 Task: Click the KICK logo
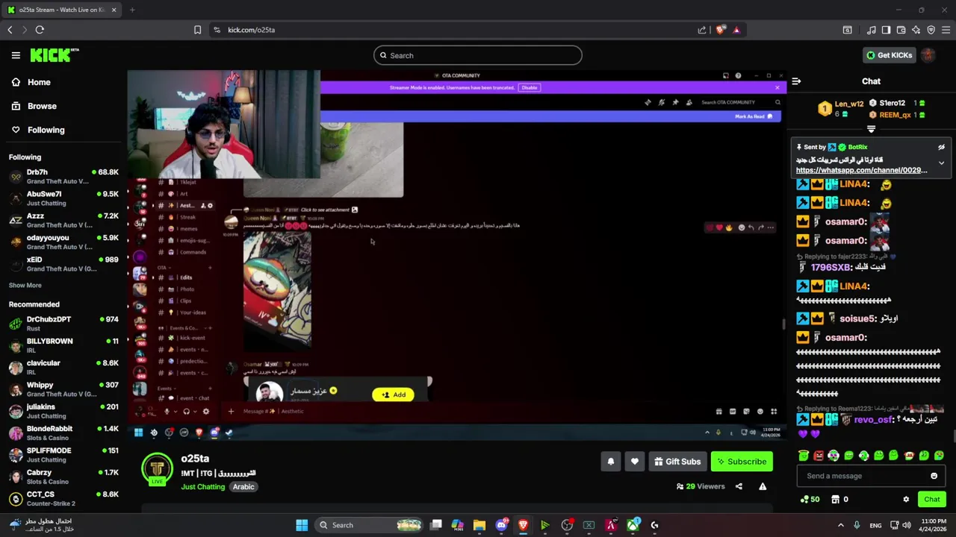55,55
